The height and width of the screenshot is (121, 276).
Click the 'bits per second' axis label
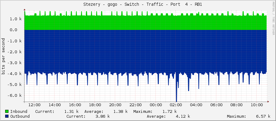click(3, 56)
